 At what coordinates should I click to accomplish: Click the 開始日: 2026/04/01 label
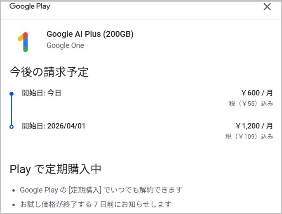tap(54, 126)
